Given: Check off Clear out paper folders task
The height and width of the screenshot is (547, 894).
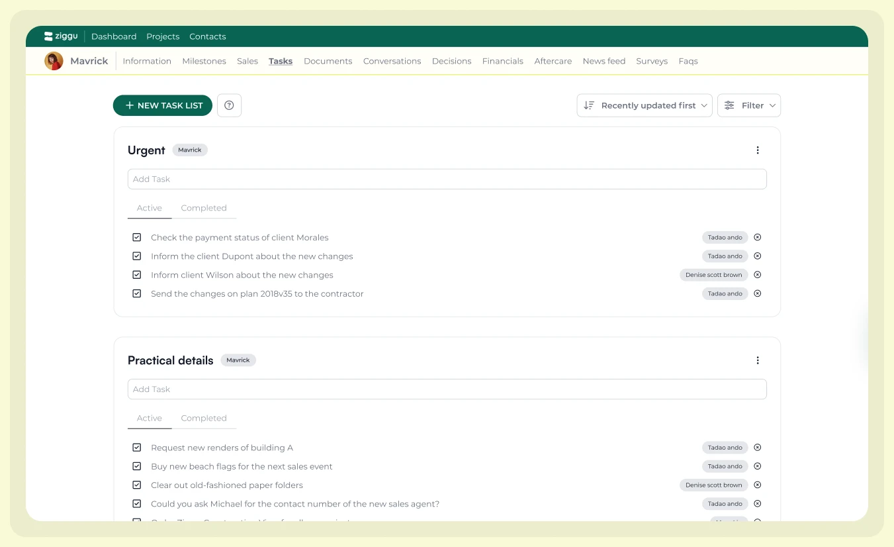Looking at the screenshot, I should coord(137,485).
